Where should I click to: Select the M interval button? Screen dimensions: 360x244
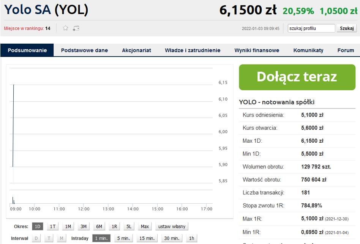pos(62,238)
